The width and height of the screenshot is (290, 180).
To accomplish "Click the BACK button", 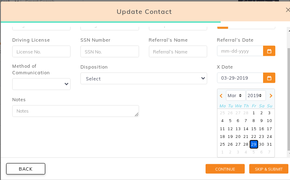I will click(x=26, y=169).
